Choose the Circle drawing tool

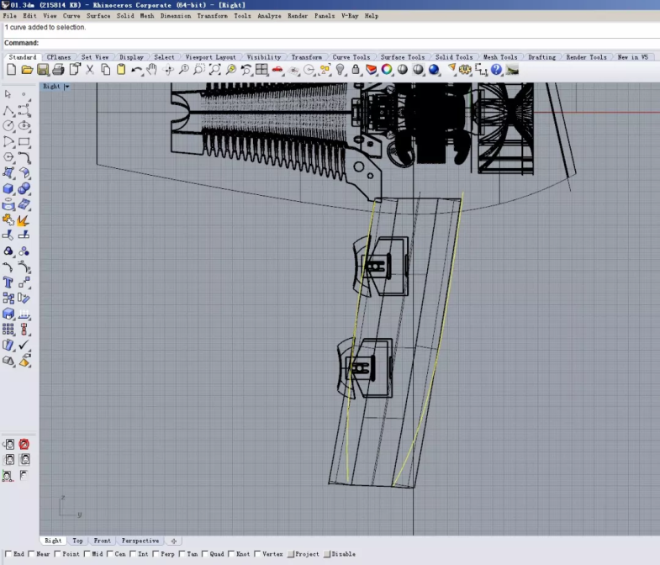tap(9, 126)
